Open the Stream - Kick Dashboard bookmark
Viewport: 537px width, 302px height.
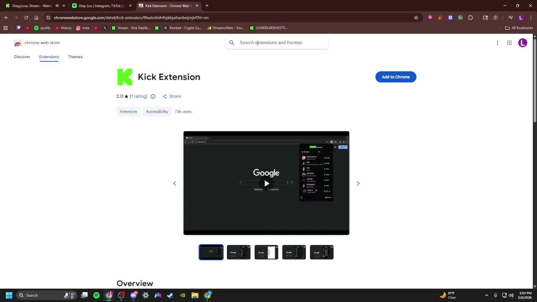coord(130,28)
